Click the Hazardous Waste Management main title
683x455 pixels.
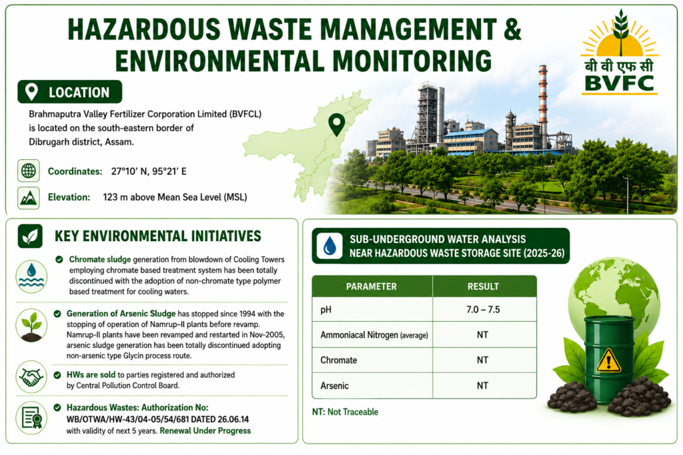click(294, 29)
